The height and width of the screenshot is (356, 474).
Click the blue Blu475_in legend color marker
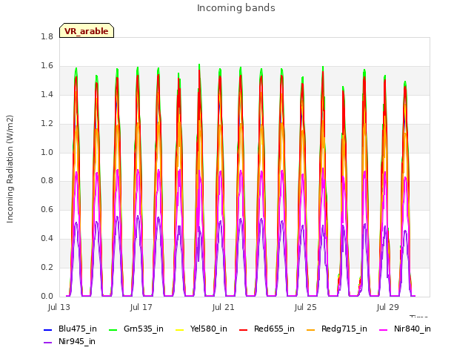click(48, 329)
